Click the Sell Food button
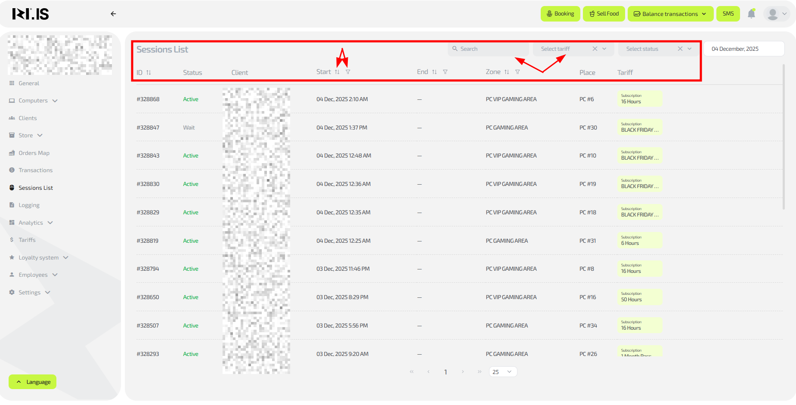This screenshot has height=405, width=796. coord(604,14)
